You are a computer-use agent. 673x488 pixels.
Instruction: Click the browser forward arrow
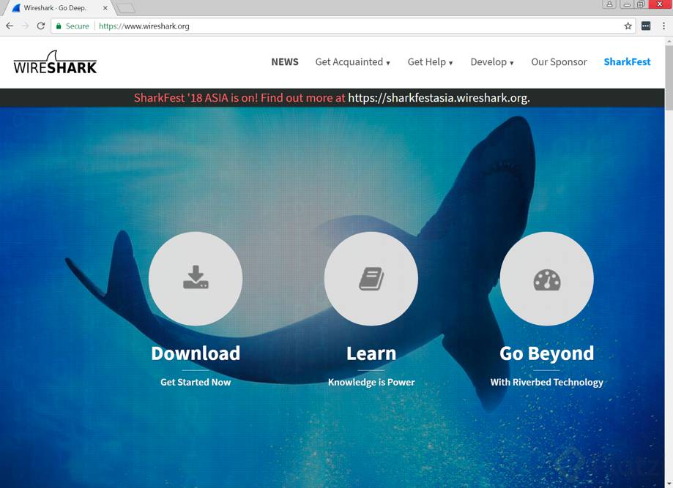[x=25, y=26]
